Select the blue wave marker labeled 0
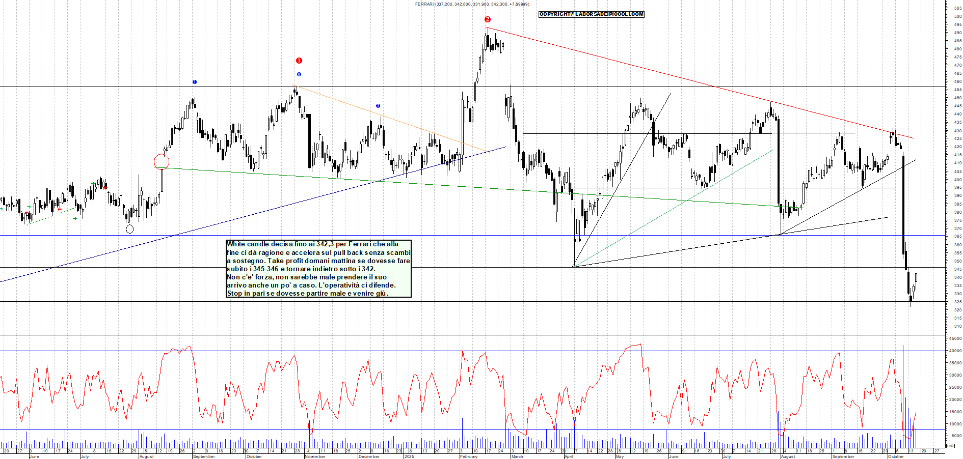 299,74
